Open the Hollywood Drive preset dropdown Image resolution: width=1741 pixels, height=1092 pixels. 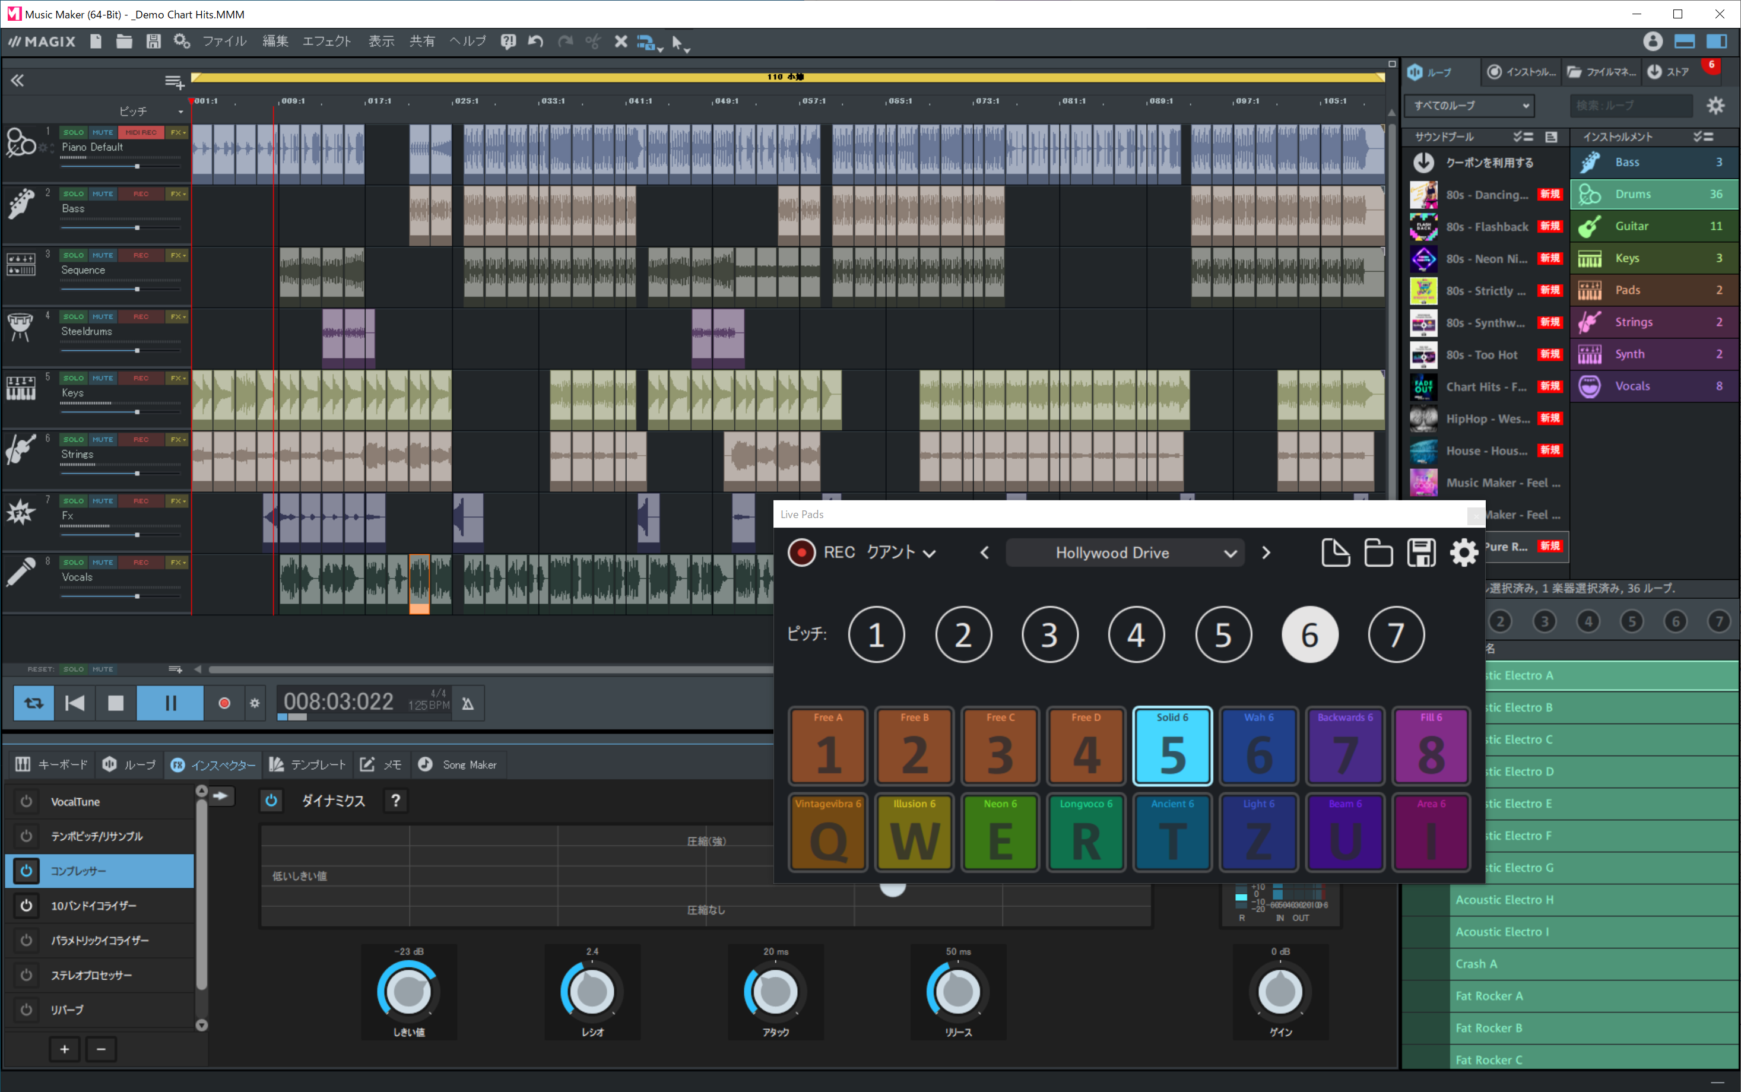click(x=1124, y=553)
